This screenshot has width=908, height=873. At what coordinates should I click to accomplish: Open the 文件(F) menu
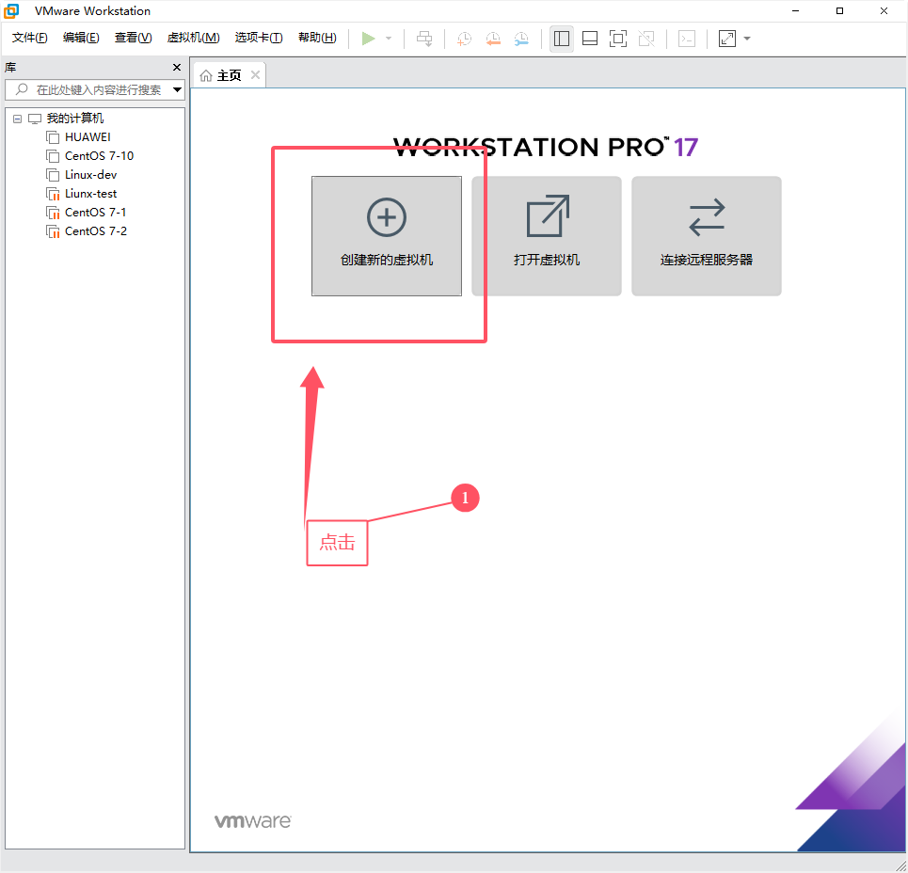[29, 38]
